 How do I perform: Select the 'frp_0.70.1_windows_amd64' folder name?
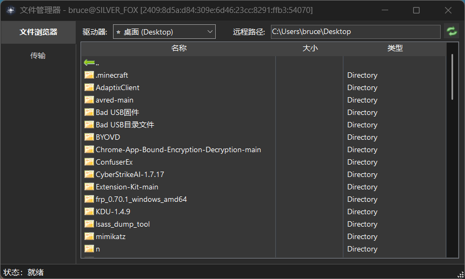(x=141, y=200)
